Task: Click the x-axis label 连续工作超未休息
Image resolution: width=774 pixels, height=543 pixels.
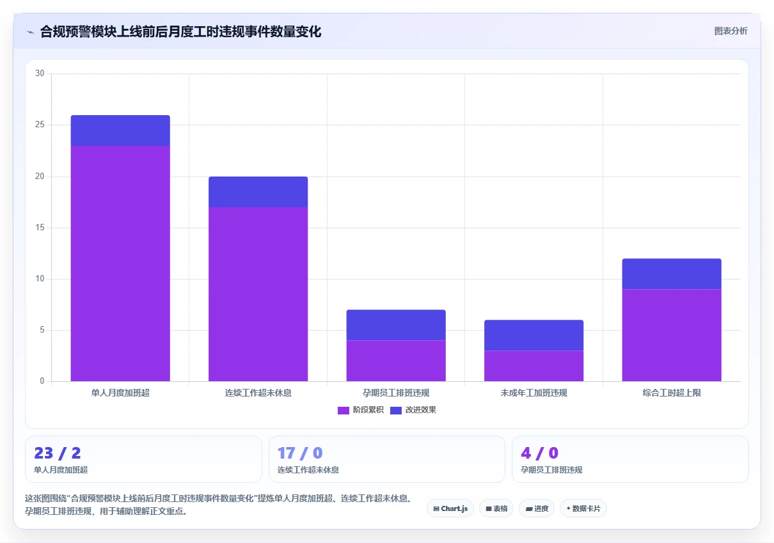Action: (x=258, y=393)
